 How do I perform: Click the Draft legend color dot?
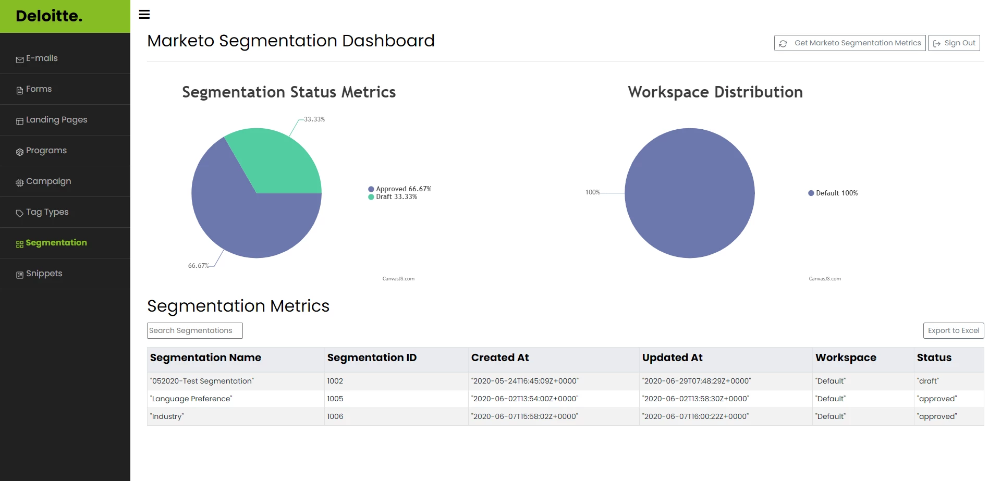click(x=371, y=197)
